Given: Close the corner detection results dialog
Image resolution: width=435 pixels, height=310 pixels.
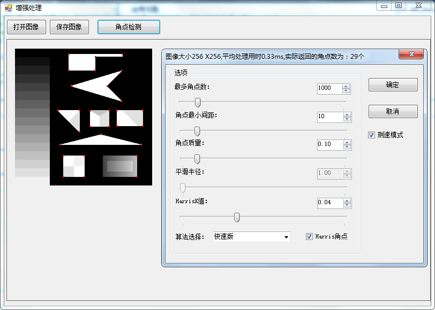Looking at the screenshot, I should pos(411,54).
